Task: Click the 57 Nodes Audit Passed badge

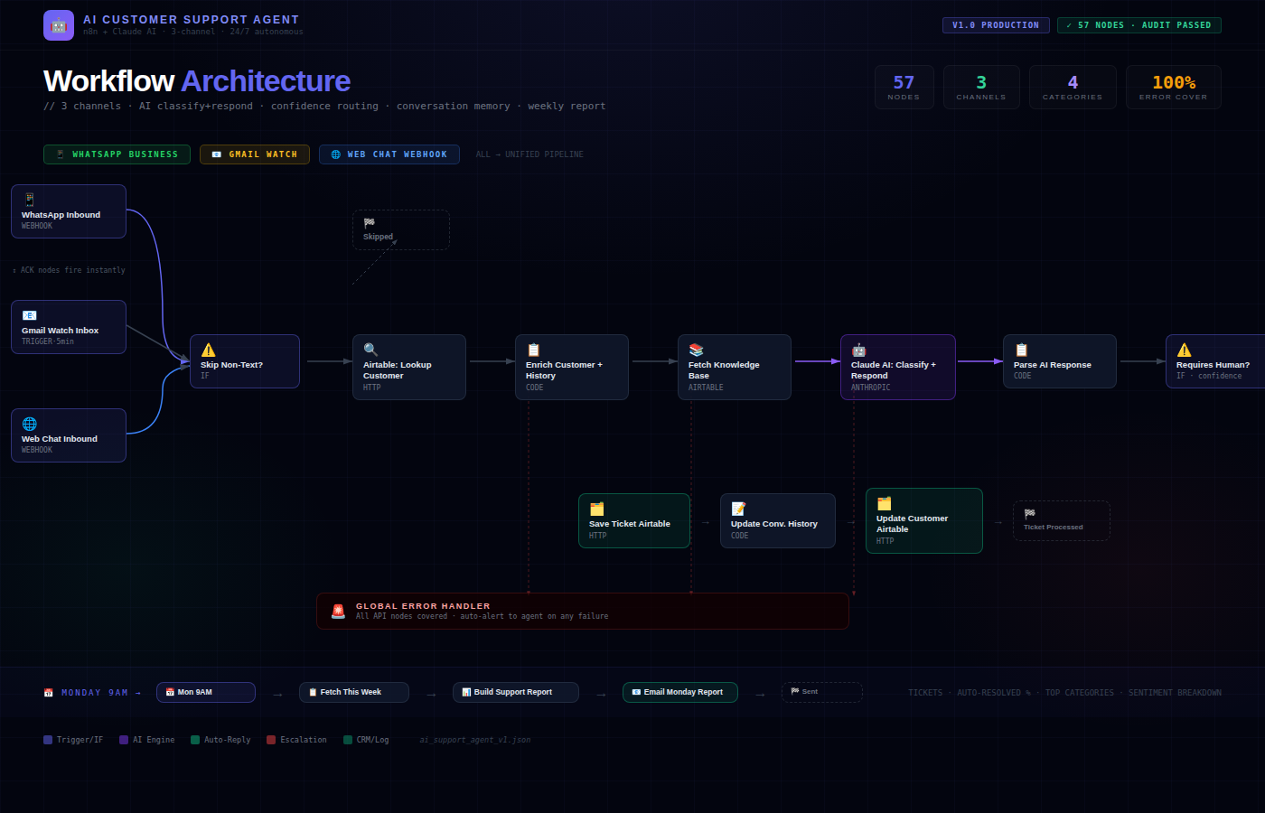Action: 1138,25
